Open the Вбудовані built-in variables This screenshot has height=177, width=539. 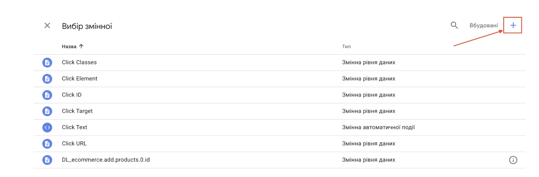pos(483,25)
